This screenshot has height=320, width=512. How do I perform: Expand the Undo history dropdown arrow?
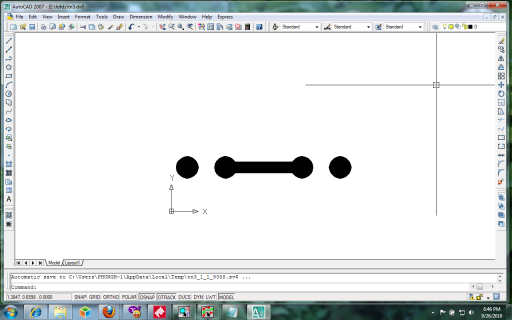point(138,27)
